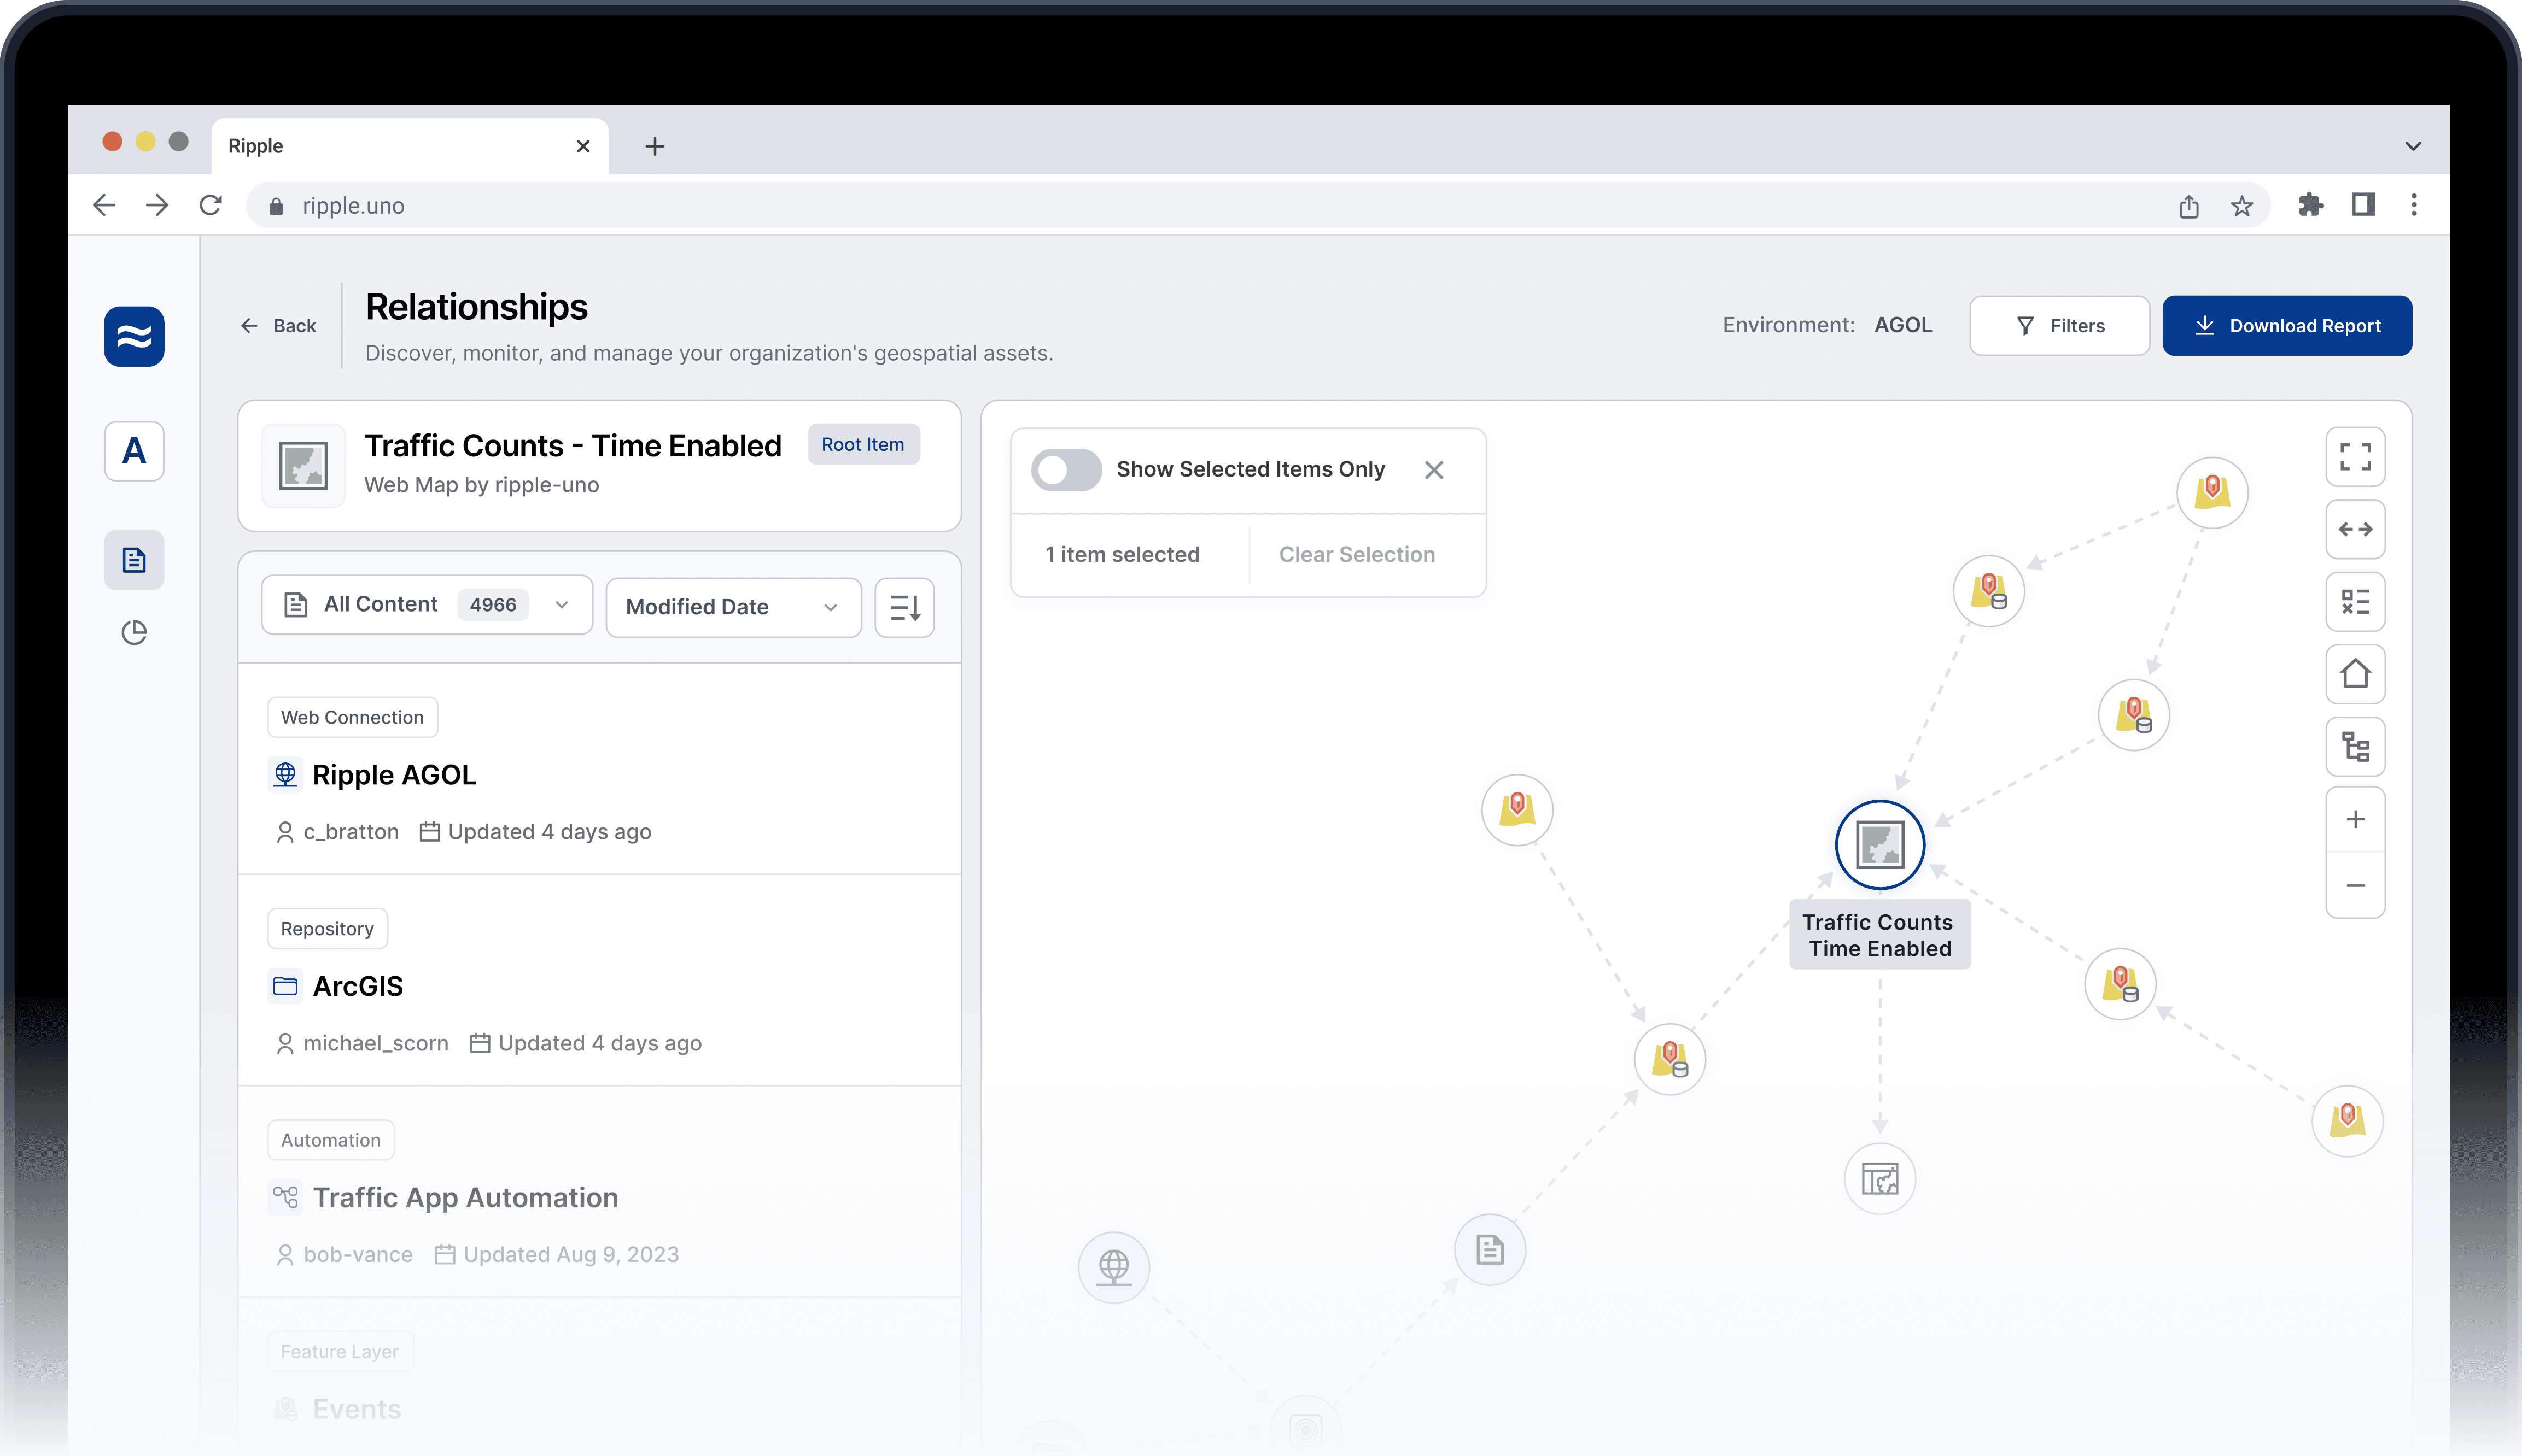The height and width of the screenshot is (1456, 2522).
Task: Open the account avatar labeled A
Action: [x=134, y=452]
